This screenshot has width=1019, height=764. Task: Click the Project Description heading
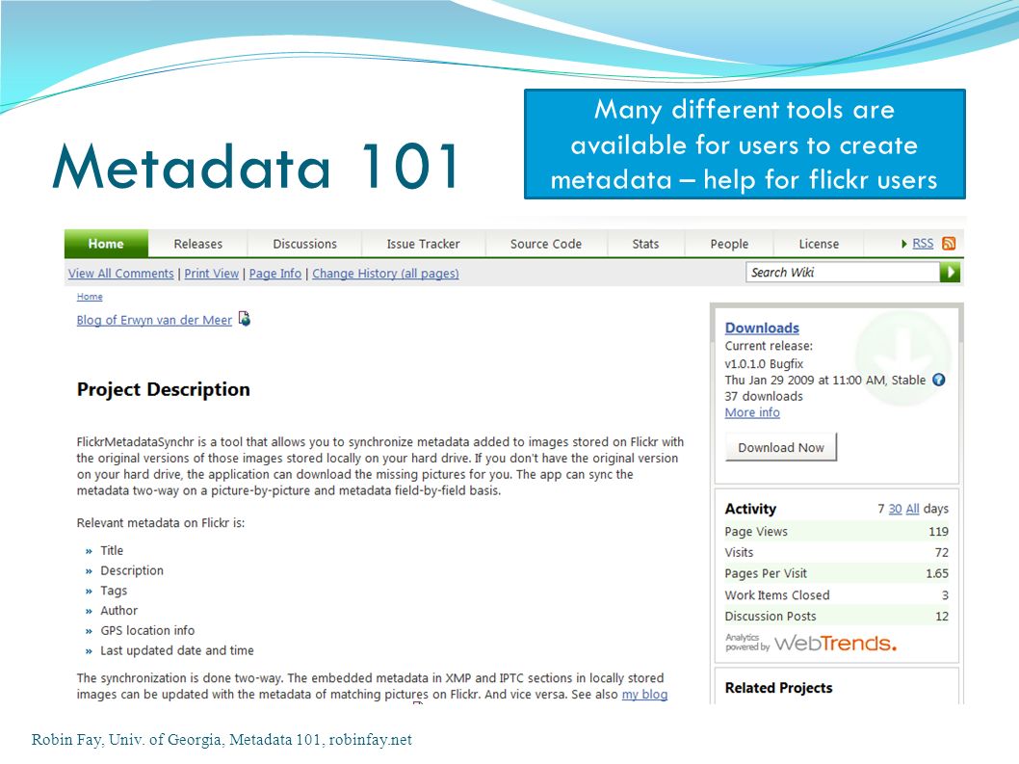(163, 389)
